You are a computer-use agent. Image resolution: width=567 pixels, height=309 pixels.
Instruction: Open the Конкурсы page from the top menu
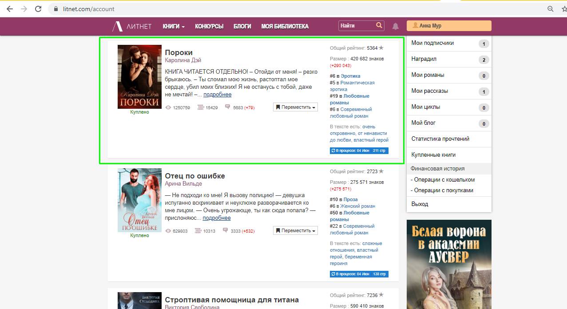click(x=209, y=26)
